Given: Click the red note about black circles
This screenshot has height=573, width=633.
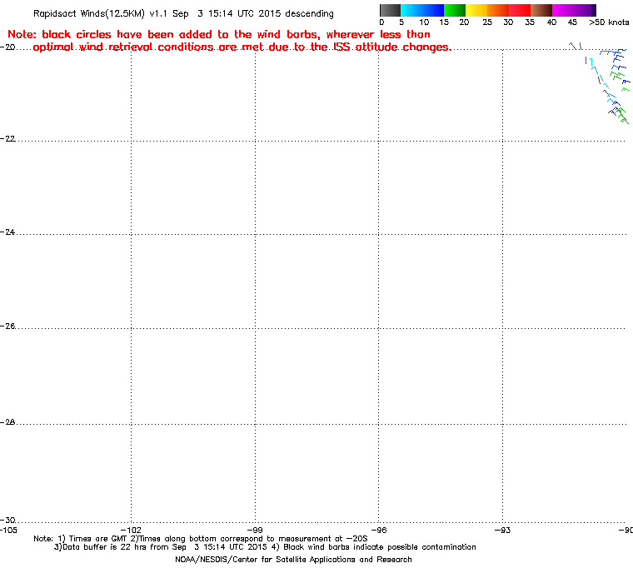Looking at the screenshot, I should point(229,41).
